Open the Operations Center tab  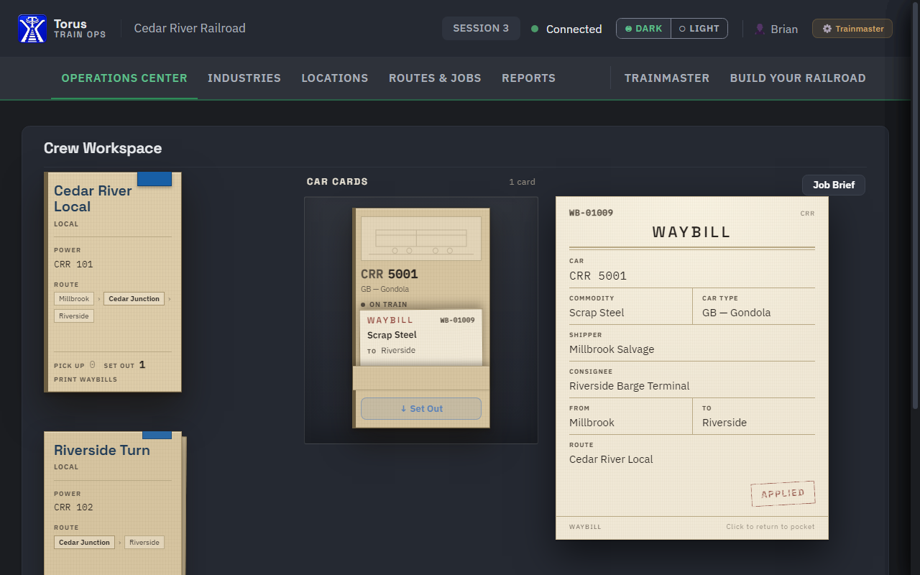click(124, 78)
